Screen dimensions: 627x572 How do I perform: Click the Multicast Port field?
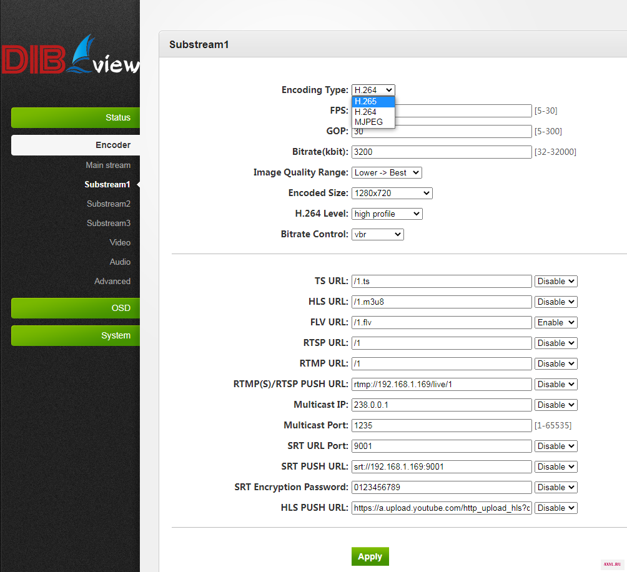pyautogui.click(x=442, y=425)
